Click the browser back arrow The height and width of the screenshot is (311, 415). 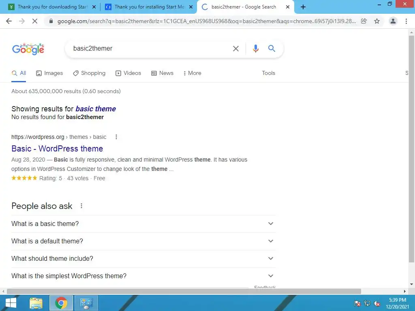(9, 21)
